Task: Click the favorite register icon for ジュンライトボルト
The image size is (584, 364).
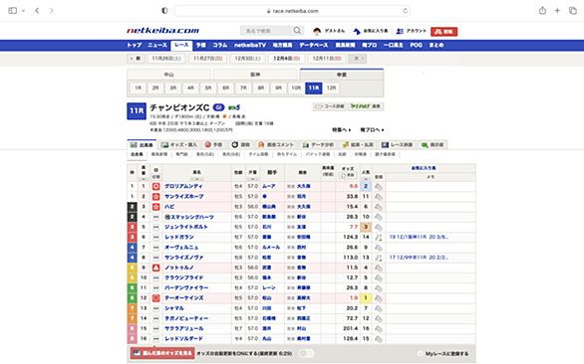Action: click(x=379, y=227)
